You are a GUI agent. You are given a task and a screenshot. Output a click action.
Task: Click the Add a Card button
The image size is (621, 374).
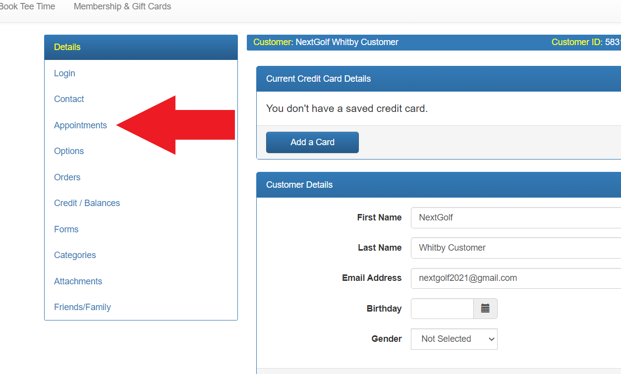pos(312,142)
